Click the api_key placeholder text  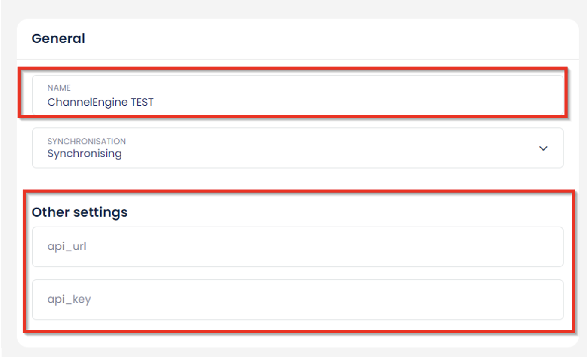[69, 300]
